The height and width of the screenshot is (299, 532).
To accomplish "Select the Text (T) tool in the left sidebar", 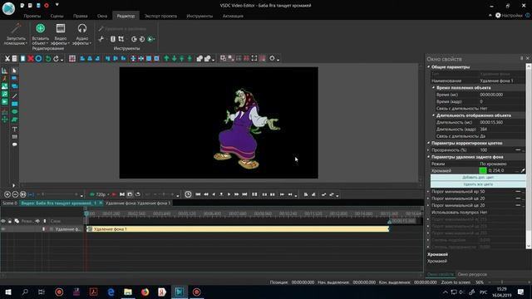I will (15, 130).
